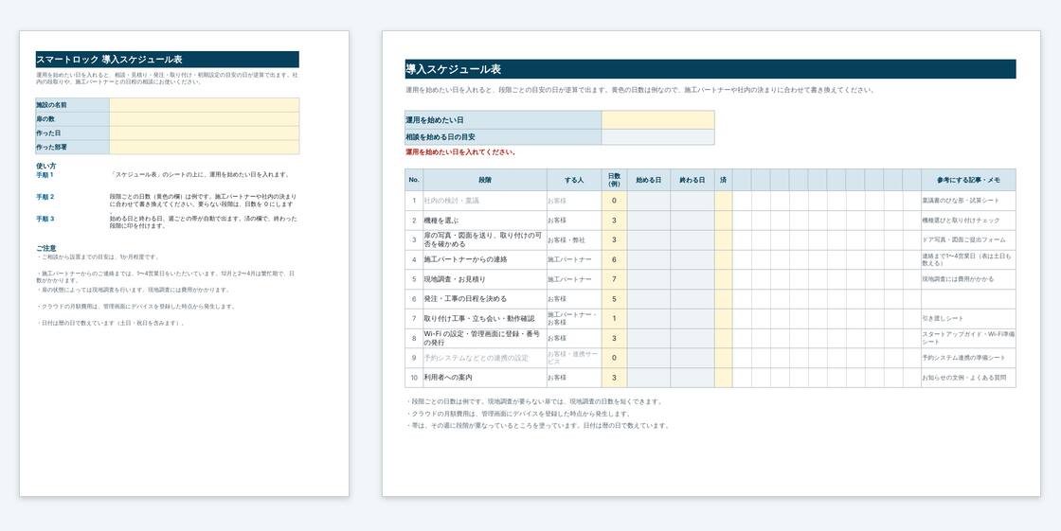
Task: Click the 済 column header
Action: point(724,180)
